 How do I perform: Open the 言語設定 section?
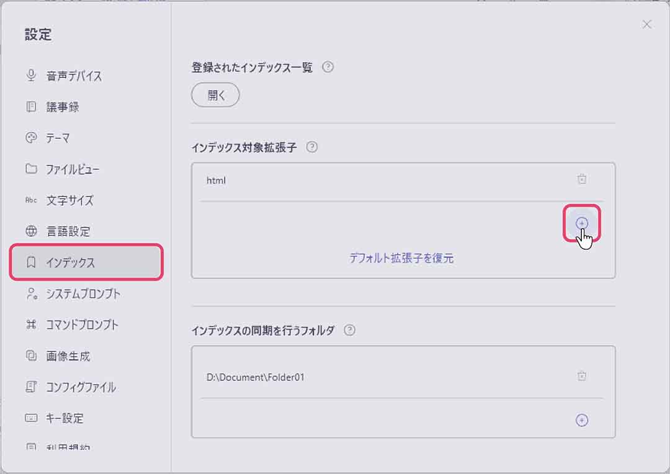click(68, 232)
